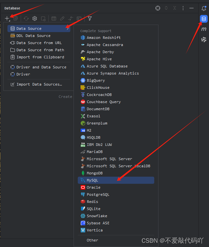Open the Notifications bell icon

tap(204, 8)
